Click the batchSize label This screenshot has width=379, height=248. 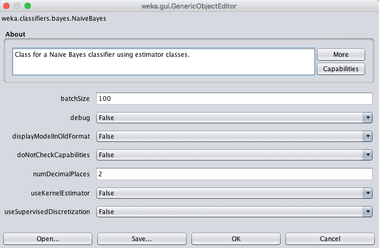tap(75, 99)
